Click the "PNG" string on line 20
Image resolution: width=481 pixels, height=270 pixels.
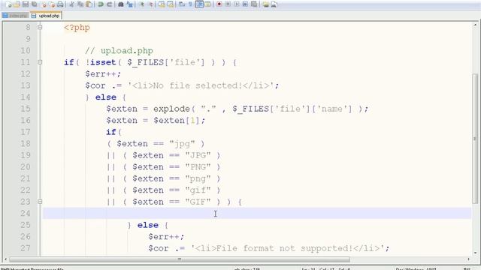point(198,166)
